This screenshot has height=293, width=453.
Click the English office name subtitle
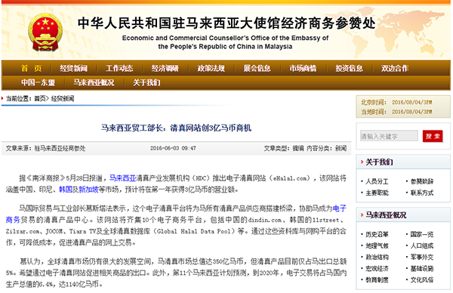(x=225, y=42)
